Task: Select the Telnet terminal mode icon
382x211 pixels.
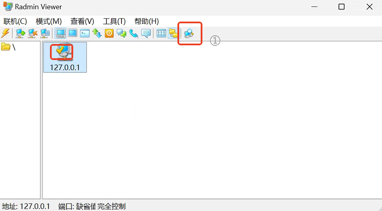Action: pyautogui.click(x=85, y=33)
